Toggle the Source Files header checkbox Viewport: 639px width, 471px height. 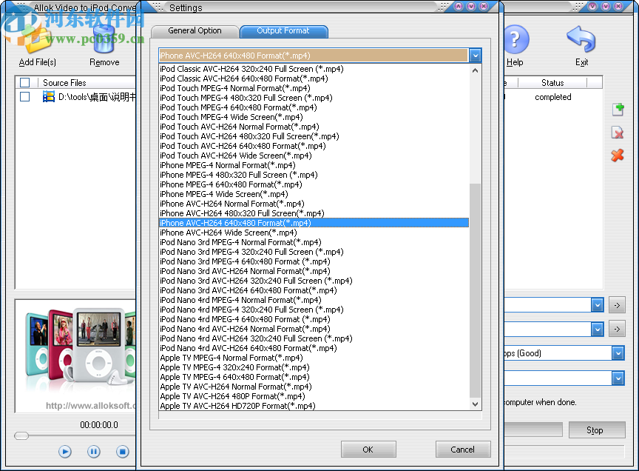[x=23, y=82]
